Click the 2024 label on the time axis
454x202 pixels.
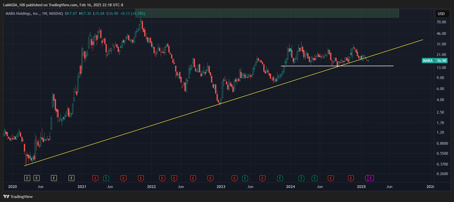(290, 187)
